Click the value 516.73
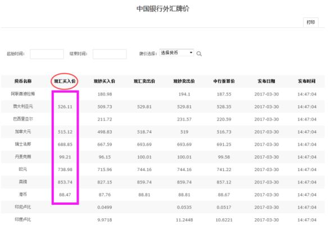 [224, 132]
